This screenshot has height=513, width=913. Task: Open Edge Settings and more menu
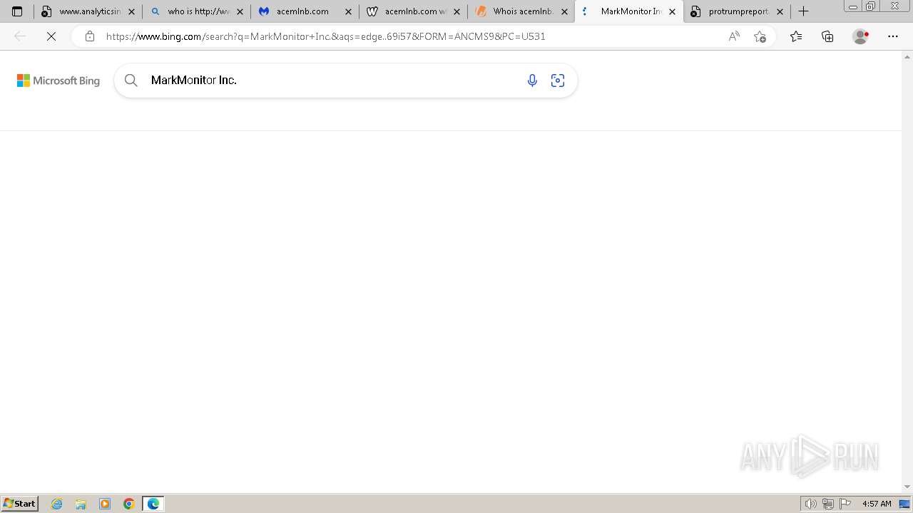click(893, 36)
